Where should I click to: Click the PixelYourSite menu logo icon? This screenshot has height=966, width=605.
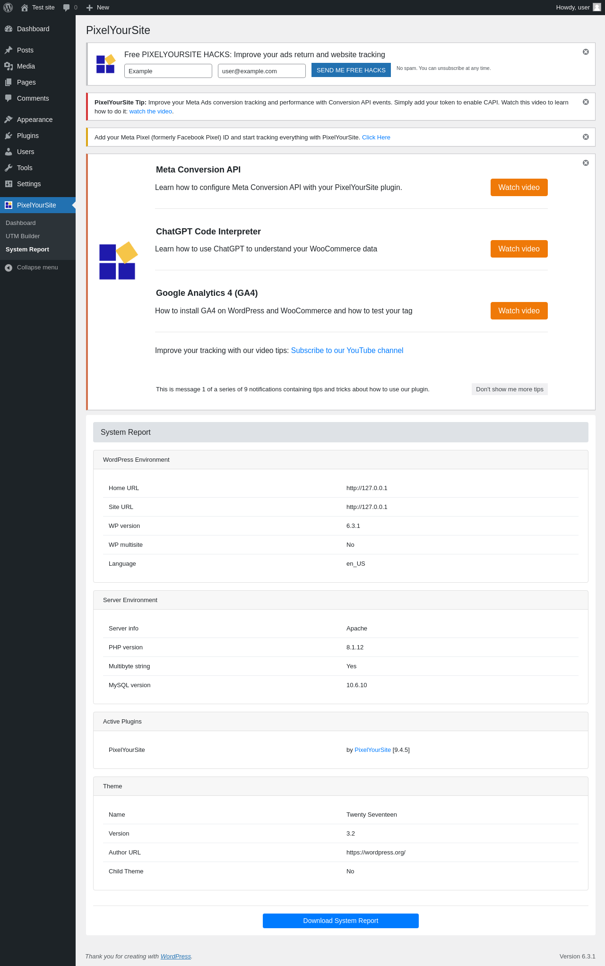pyautogui.click(x=9, y=205)
